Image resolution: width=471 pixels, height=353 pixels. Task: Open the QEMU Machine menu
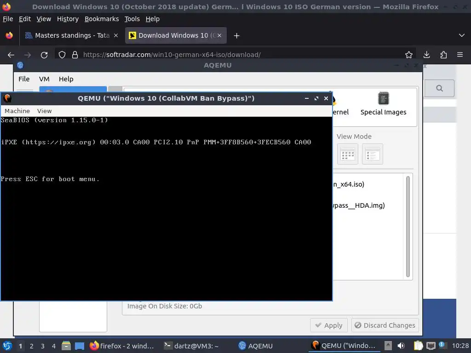(17, 111)
